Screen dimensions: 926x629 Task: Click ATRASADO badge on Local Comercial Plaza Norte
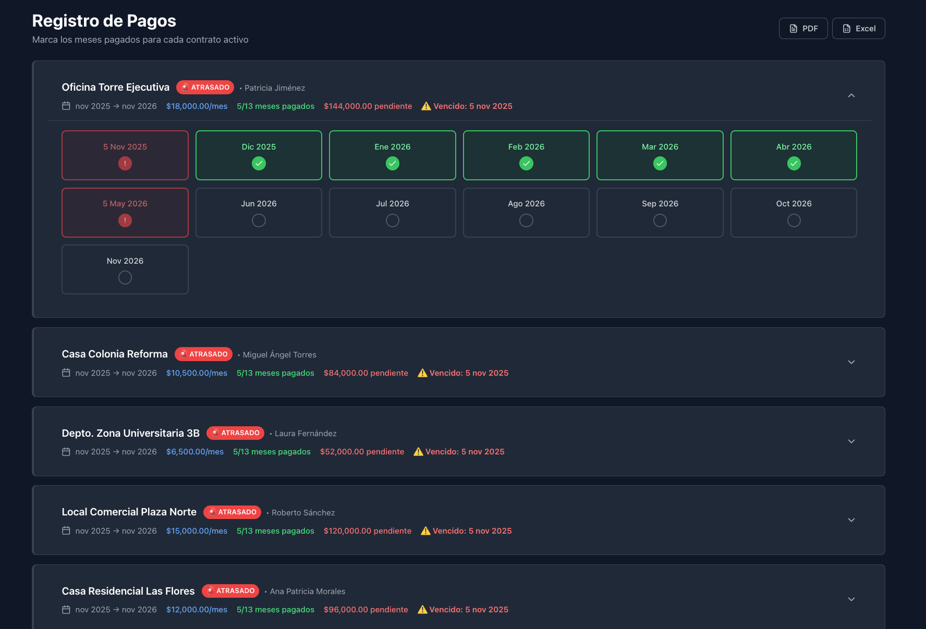232,512
